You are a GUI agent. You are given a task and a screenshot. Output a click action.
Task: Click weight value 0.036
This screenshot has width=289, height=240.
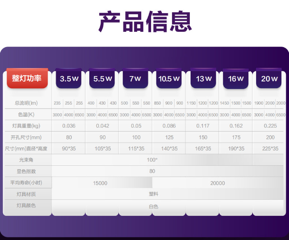click(x=69, y=126)
